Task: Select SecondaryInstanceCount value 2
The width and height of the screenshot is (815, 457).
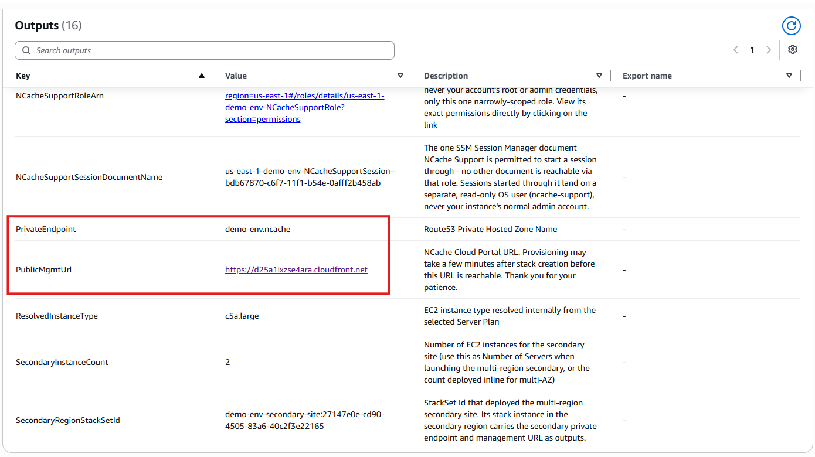Action: point(227,362)
